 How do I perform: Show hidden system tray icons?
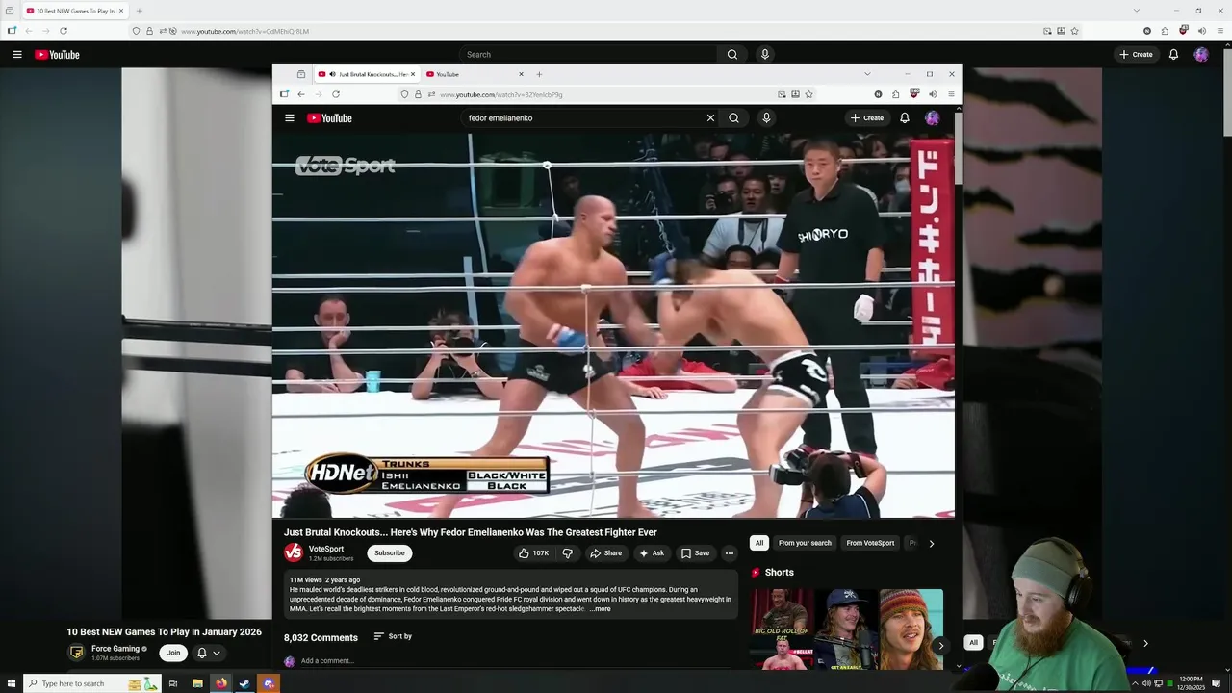(x=1134, y=683)
